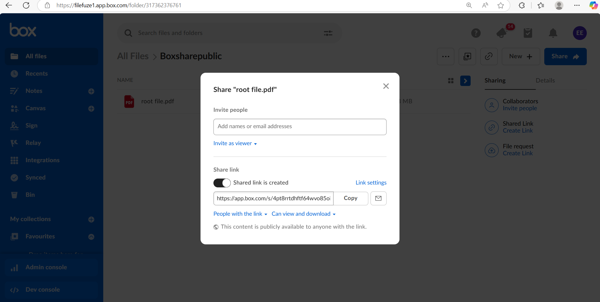Email the shared link using envelope icon
Image resolution: width=600 pixels, height=302 pixels.
pyautogui.click(x=378, y=198)
